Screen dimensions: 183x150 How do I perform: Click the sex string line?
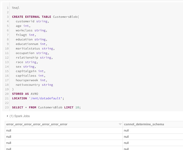pos(26,67)
